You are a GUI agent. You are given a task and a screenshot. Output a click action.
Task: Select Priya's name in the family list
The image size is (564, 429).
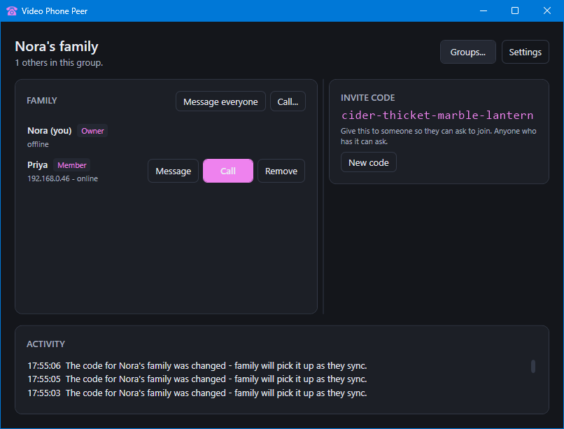pos(37,165)
